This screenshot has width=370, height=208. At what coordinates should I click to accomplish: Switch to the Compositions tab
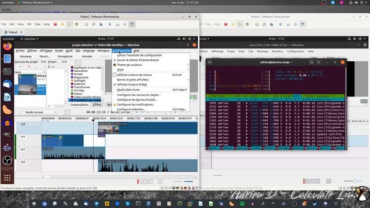tap(79, 105)
